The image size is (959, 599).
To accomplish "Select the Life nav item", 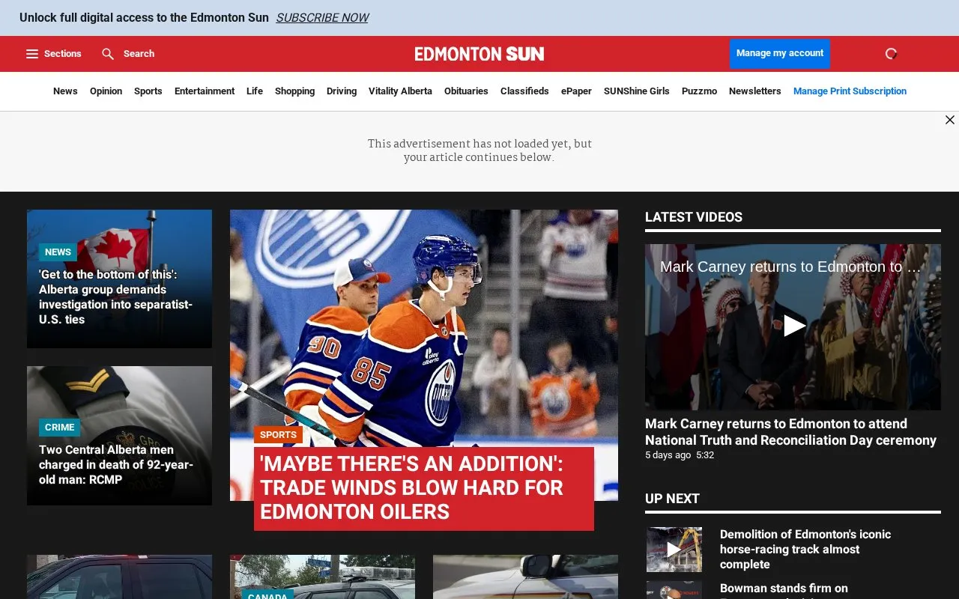I will (x=255, y=91).
